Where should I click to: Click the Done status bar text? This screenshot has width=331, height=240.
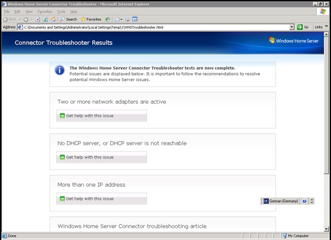(12, 236)
